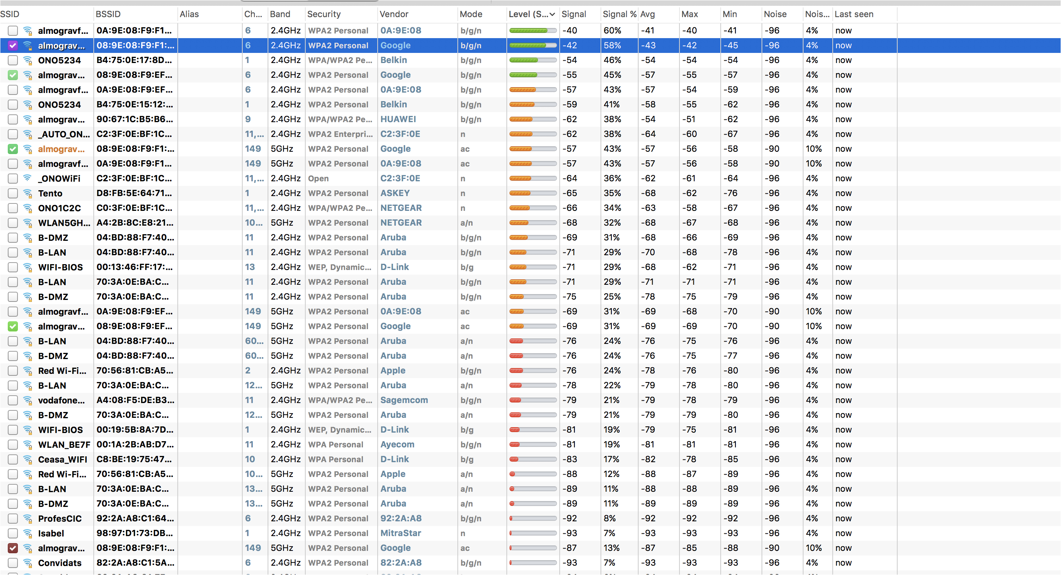
Task: Click the dark red color checkbox near bottom
Action: click(13, 548)
